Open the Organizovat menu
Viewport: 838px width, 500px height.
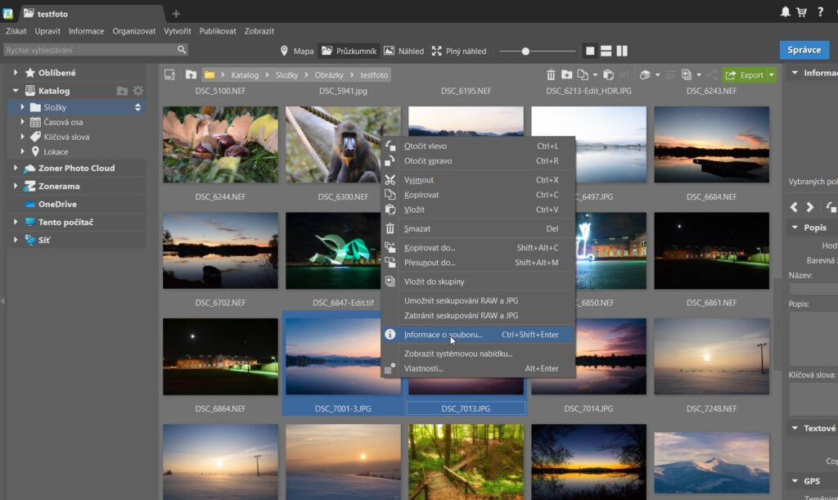[x=133, y=31]
